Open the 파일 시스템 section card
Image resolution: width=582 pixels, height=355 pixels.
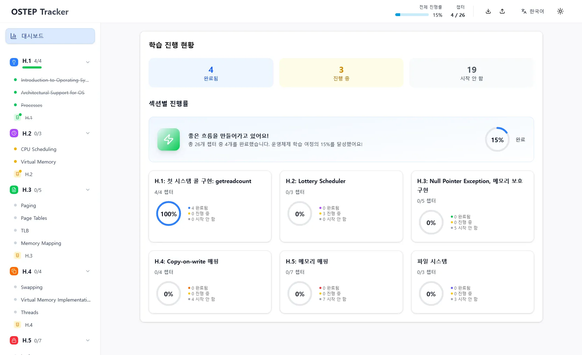point(473,282)
